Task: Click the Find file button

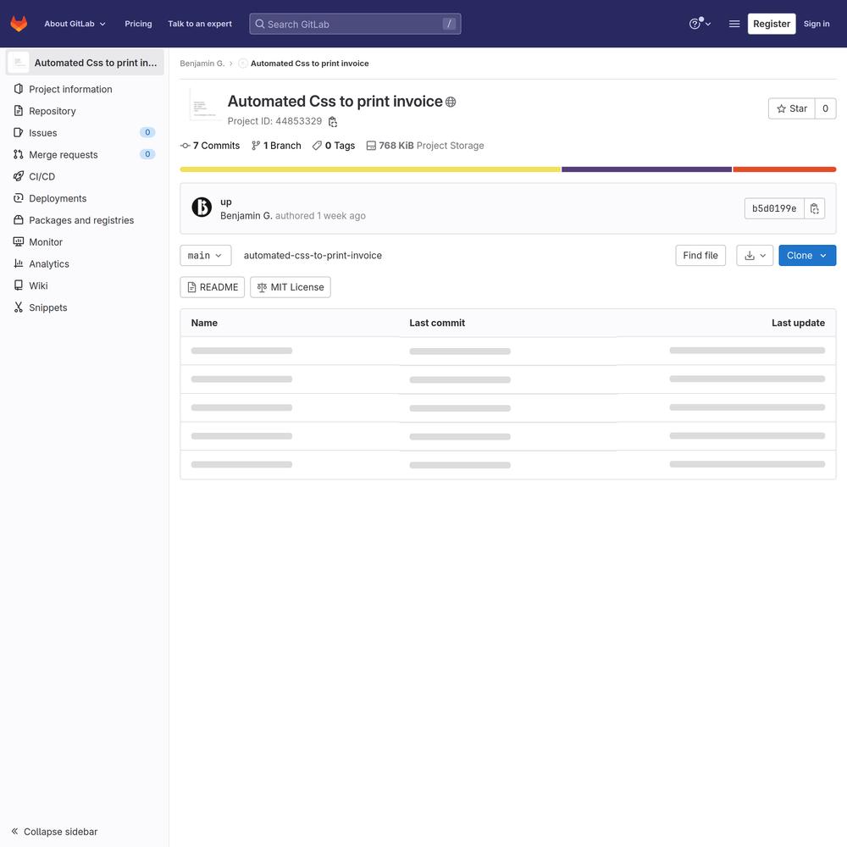Action: coord(700,256)
